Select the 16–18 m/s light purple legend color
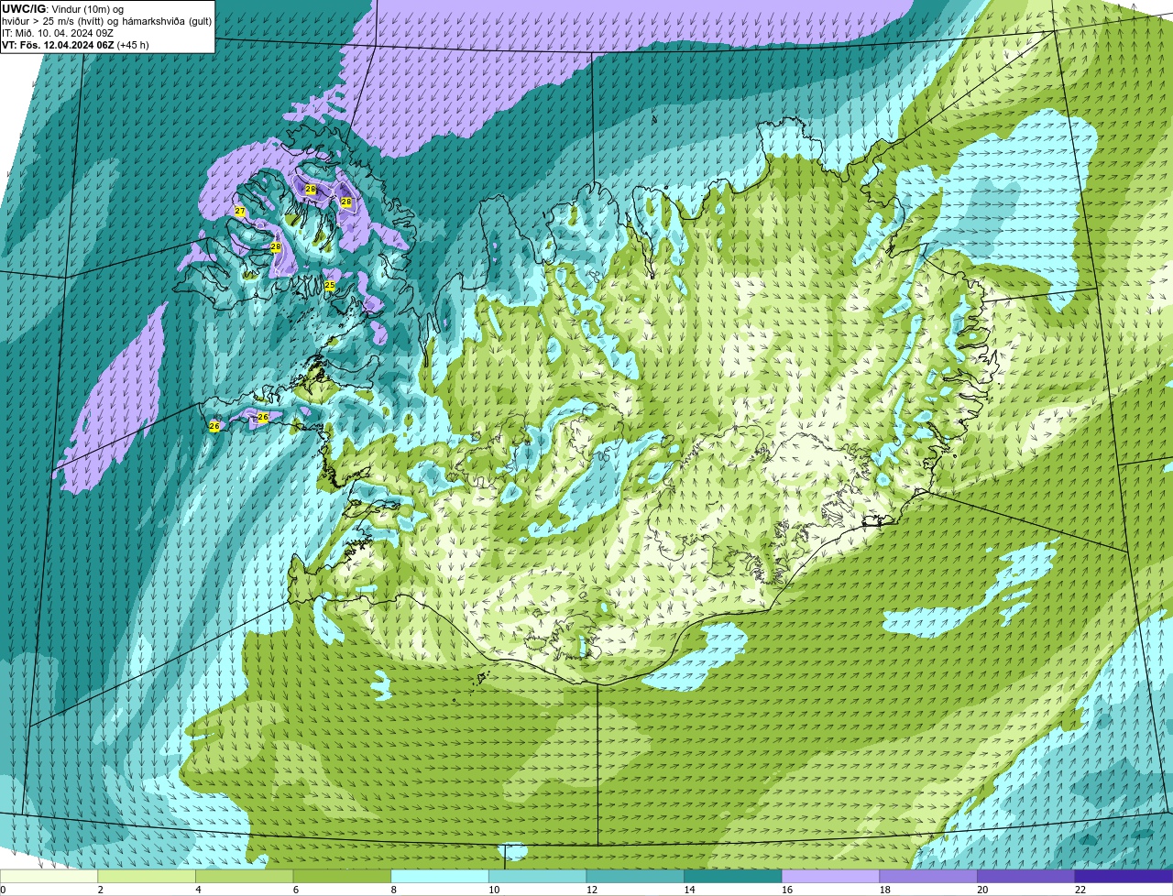Screen dimensions: 1173x896 pyautogui.click(x=830, y=876)
